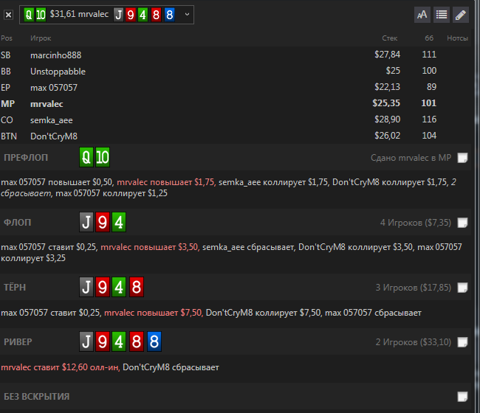Click the list view icon
The height and width of the screenshot is (413, 480).
click(x=442, y=14)
